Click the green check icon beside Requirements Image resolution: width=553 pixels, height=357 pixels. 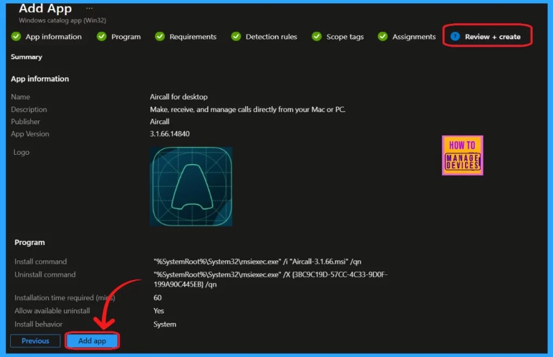(x=160, y=36)
